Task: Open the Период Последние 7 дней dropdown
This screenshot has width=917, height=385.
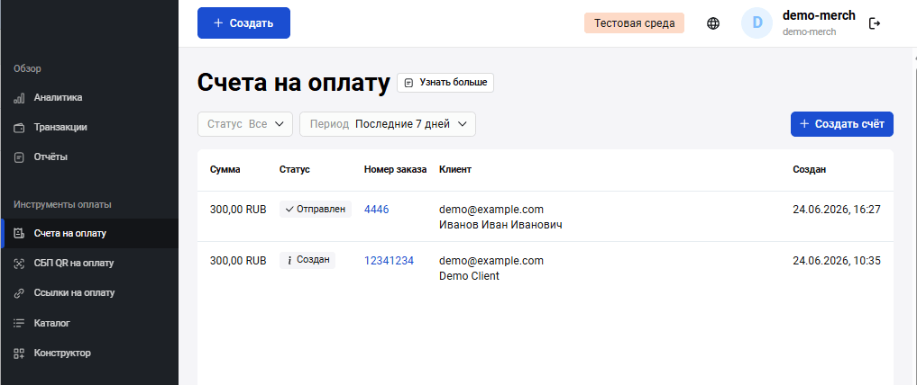Action: tap(388, 124)
